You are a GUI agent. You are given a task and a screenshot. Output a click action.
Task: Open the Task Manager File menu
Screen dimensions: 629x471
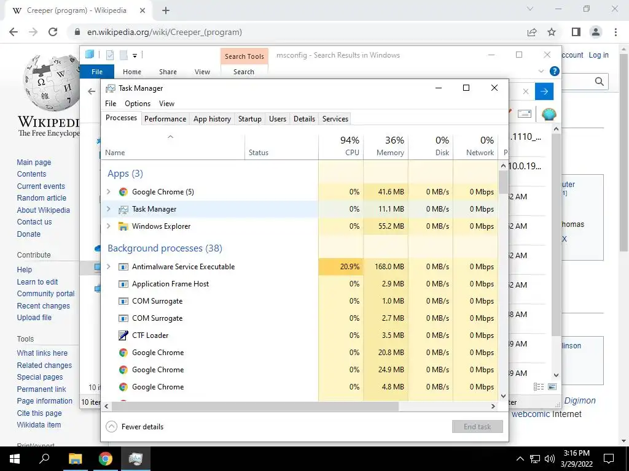[111, 104]
